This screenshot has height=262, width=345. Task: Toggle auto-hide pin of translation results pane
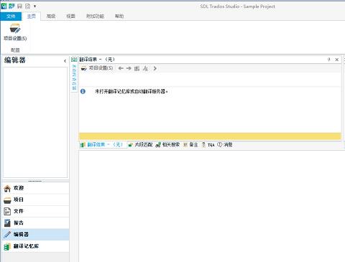pos(329,60)
